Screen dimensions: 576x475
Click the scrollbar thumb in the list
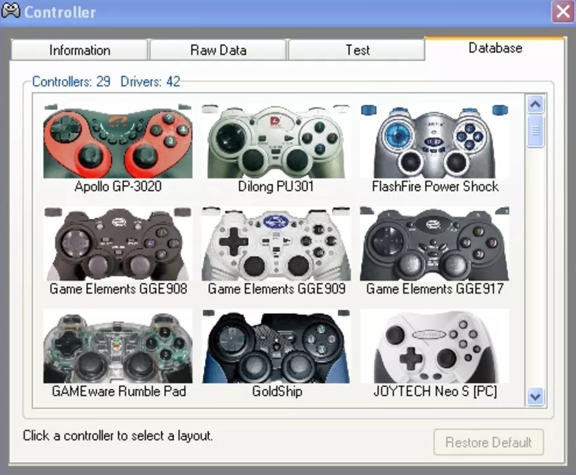[x=535, y=129]
